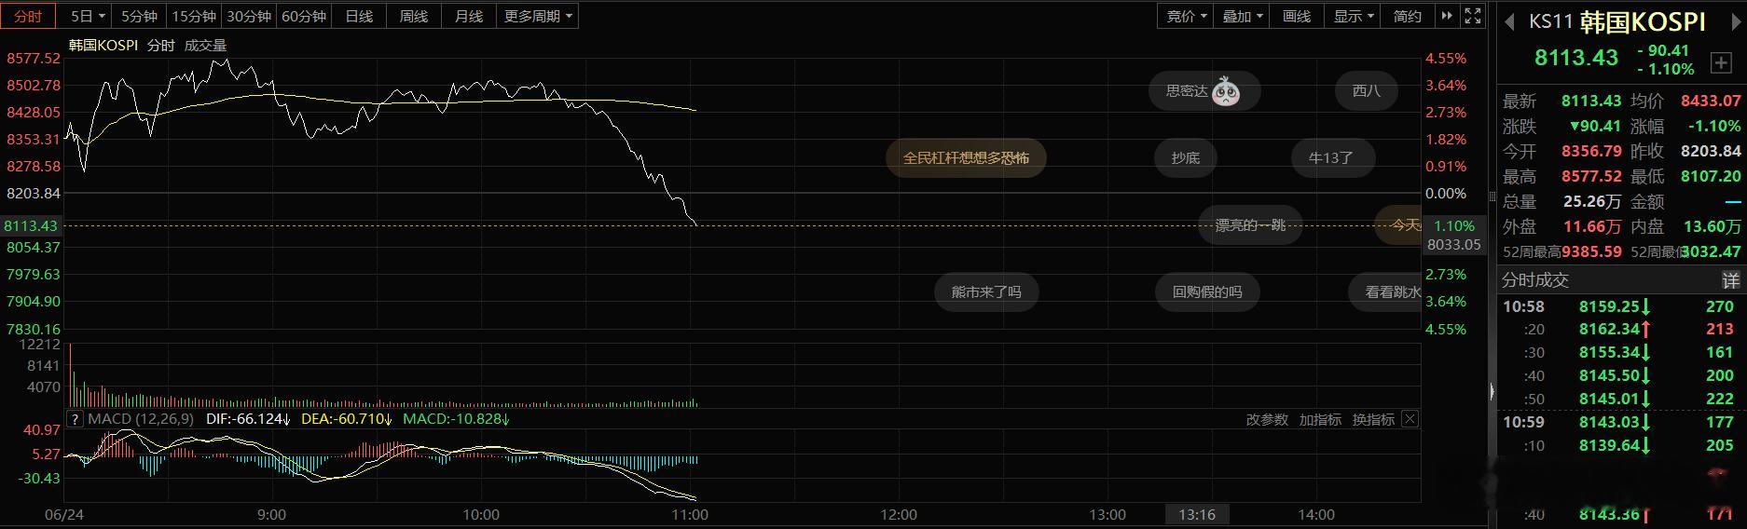This screenshot has height=529, width=1747.
Task: Add KOSPI to watchlist with plus icon
Action: [x=1721, y=62]
